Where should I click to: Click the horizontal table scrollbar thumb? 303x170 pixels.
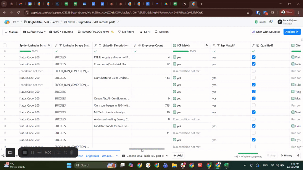click(147, 149)
